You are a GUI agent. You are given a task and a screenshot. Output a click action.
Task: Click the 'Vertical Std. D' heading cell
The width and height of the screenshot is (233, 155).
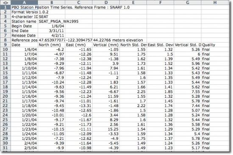coord(188,45)
